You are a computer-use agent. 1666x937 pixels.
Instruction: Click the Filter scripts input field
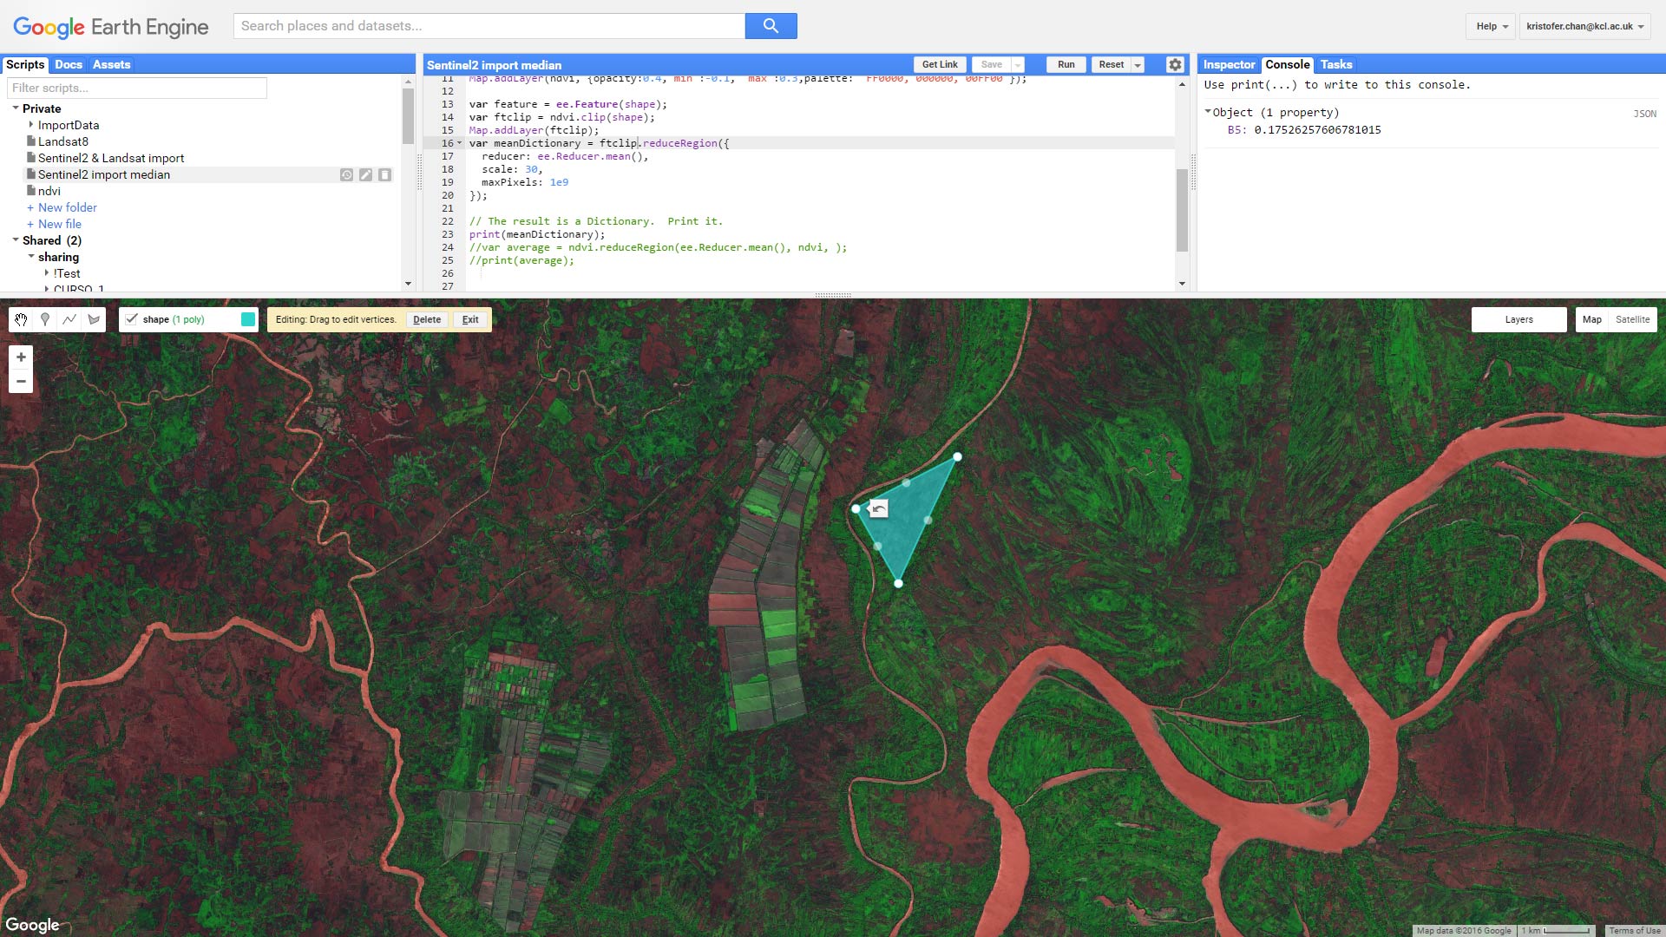[137, 88]
